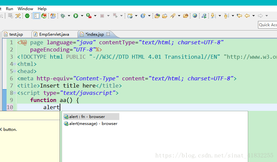277x162 pixels.
Task: Click the greyed-out Stop square icon
Action: pos(102,16)
